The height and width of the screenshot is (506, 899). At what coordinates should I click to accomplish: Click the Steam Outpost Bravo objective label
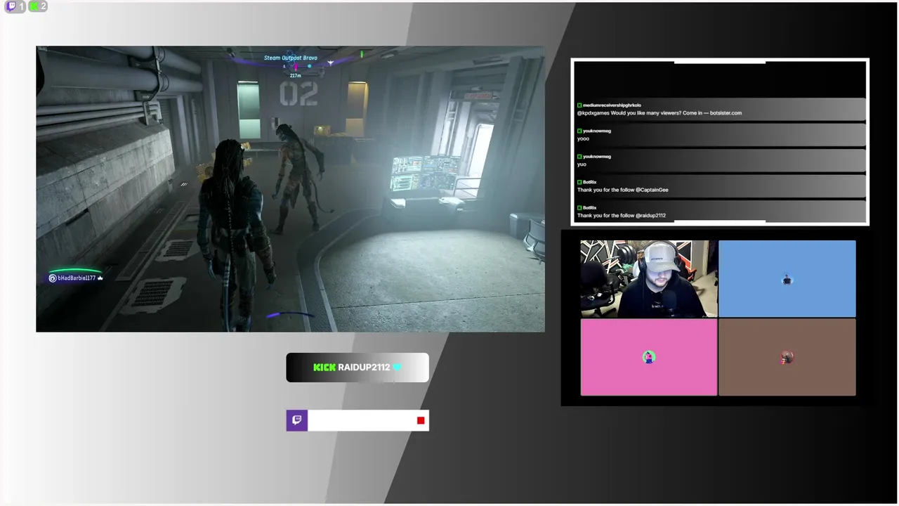tap(291, 58)
